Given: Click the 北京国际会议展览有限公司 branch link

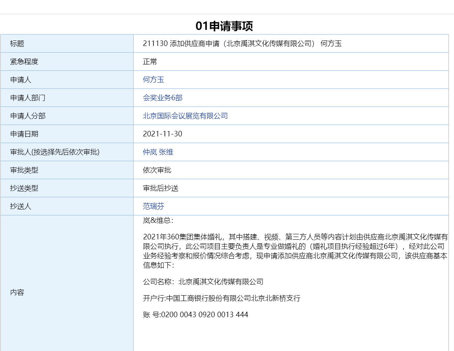Looking at the screenshot, I should [185, 116].
